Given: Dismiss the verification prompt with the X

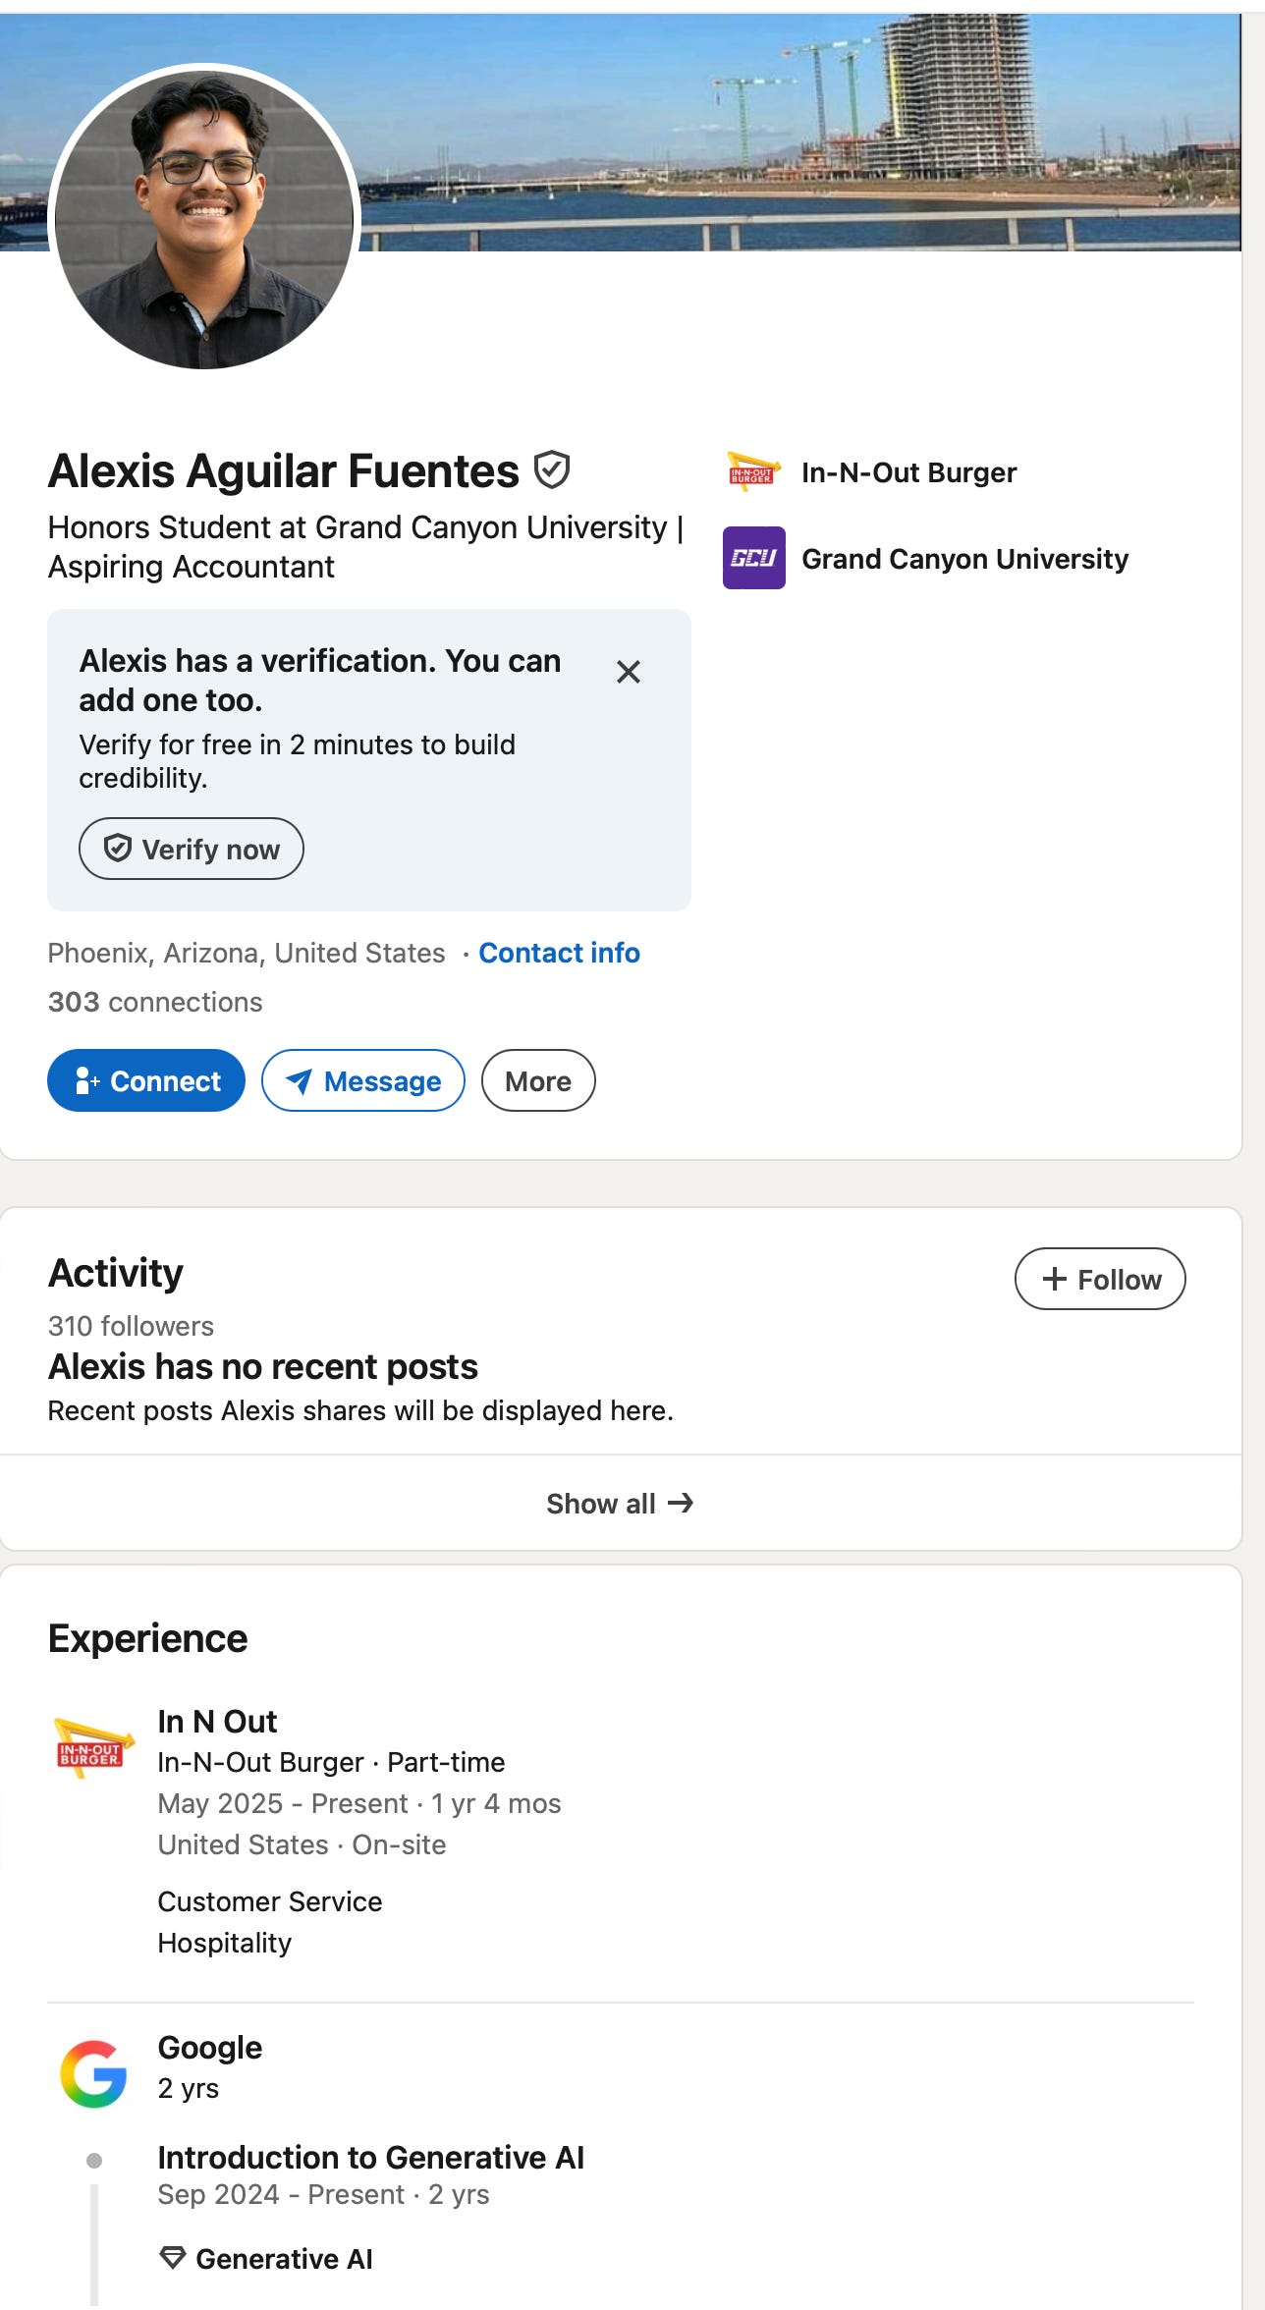Looking at the screenshot, I should 629,672.
